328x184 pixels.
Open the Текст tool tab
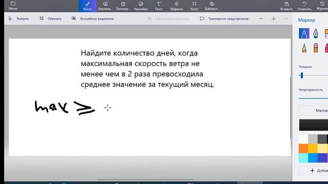click(x=158, y=6)
